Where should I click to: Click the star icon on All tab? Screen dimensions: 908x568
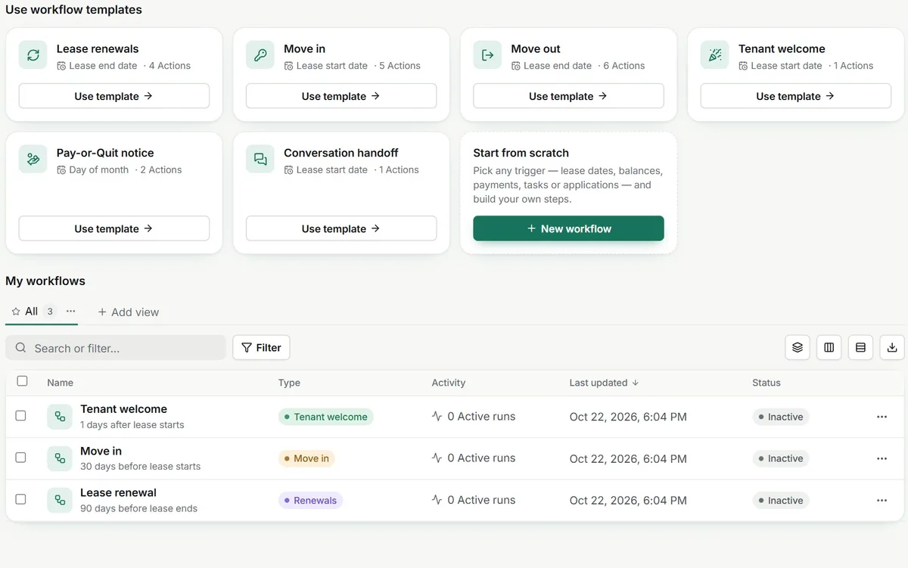click(x=16, y=311)
